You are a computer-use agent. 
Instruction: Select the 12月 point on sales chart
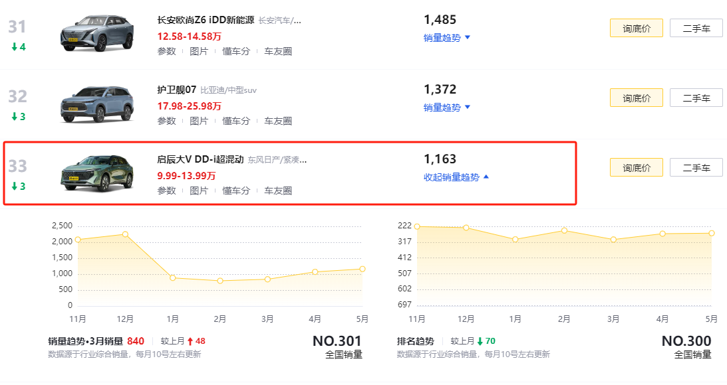click(125, 234)
